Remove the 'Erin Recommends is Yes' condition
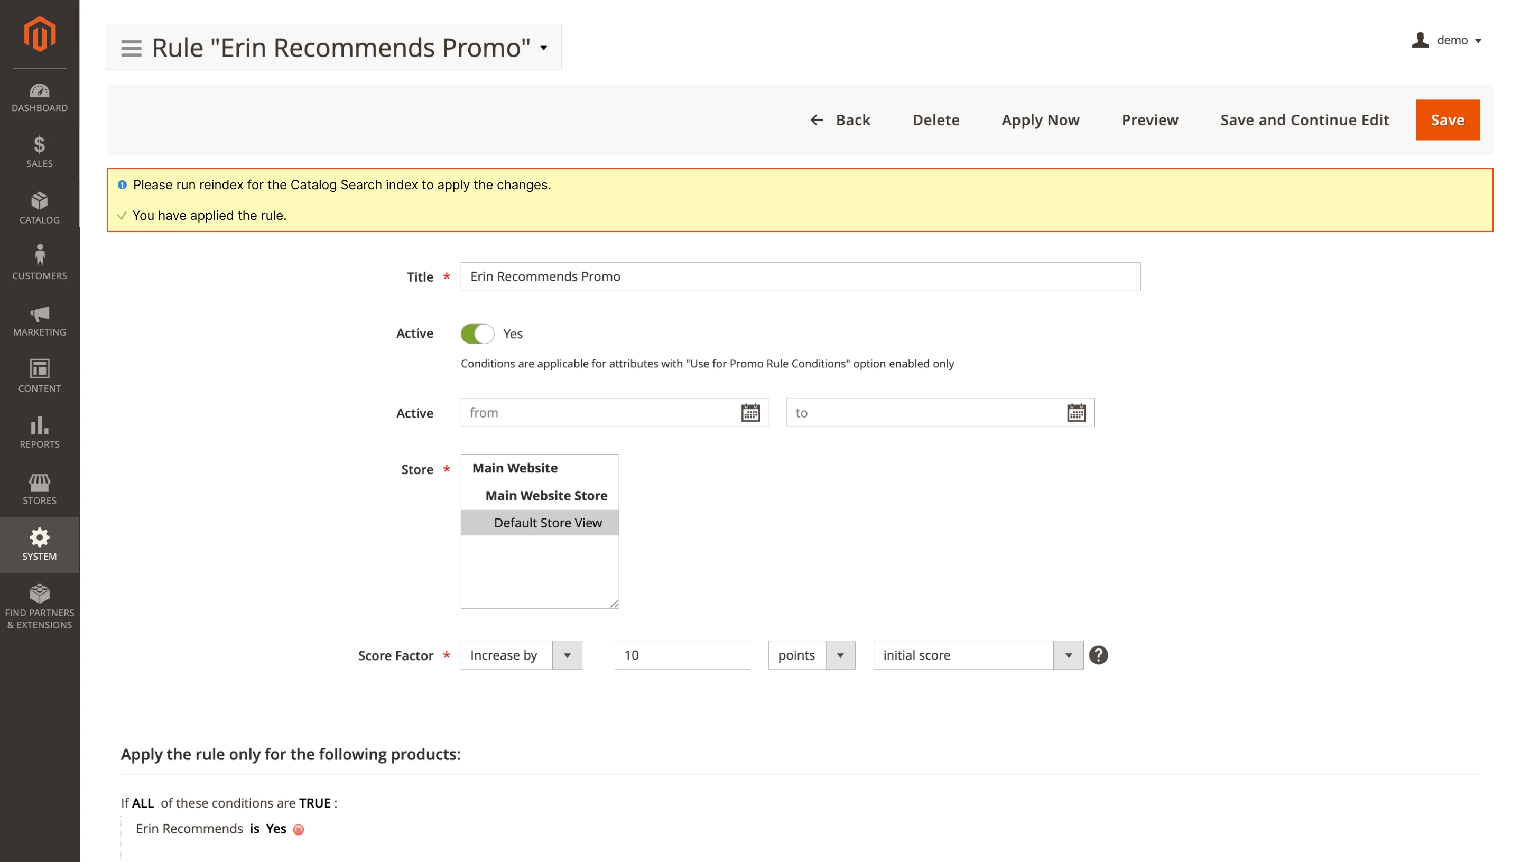The width and height of the screenshot is (1521, 862). click(298, 829)
